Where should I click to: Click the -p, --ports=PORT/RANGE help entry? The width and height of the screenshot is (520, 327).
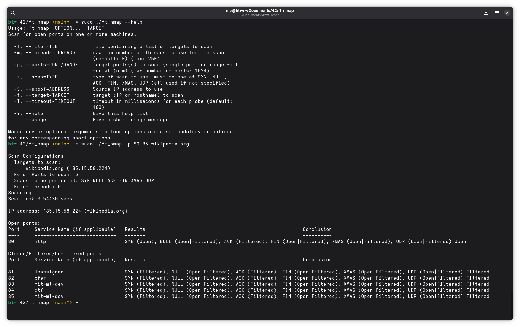(x=46, y=64)
